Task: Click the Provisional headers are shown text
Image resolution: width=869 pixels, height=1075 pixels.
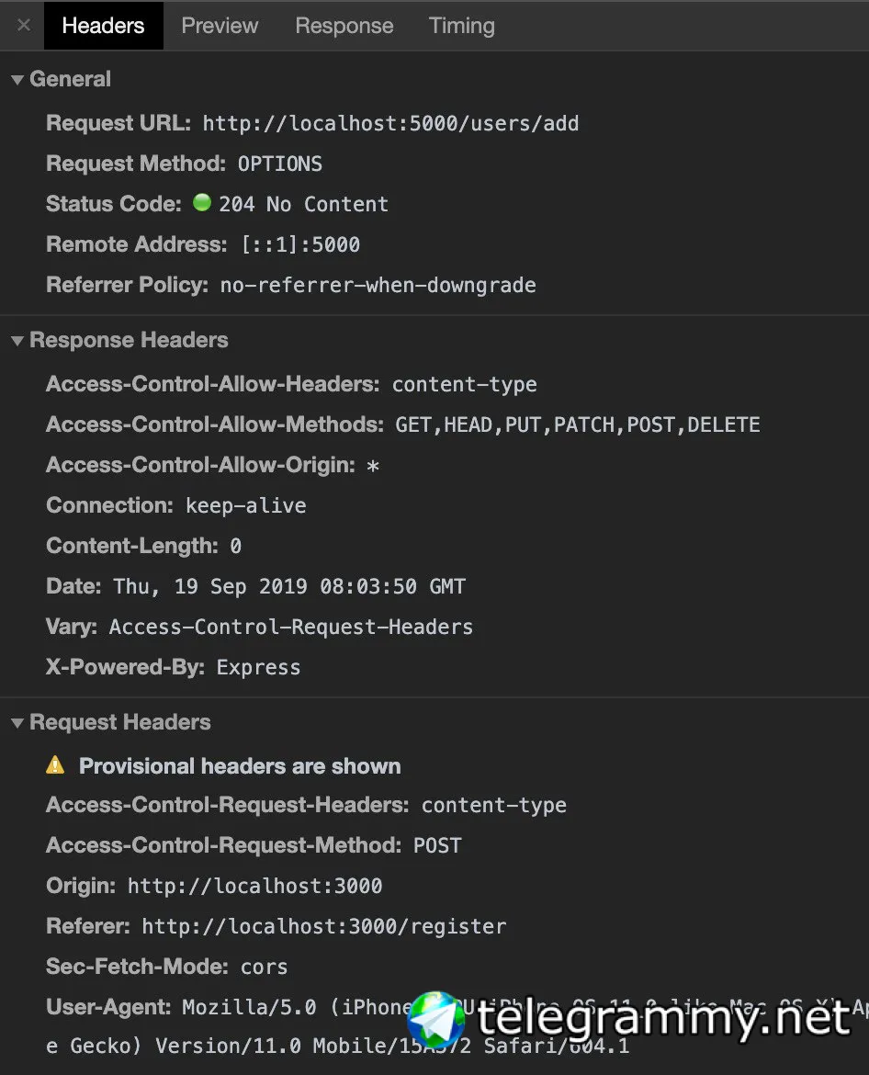Action: pos(240,765)
